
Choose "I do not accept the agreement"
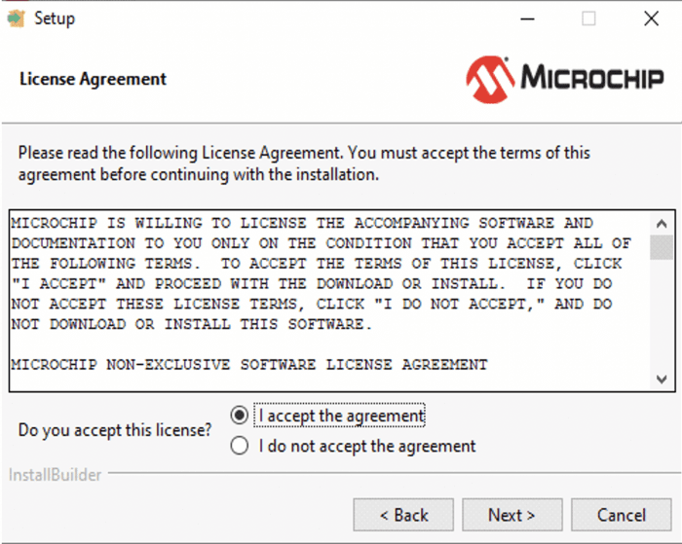click(239, 447)
